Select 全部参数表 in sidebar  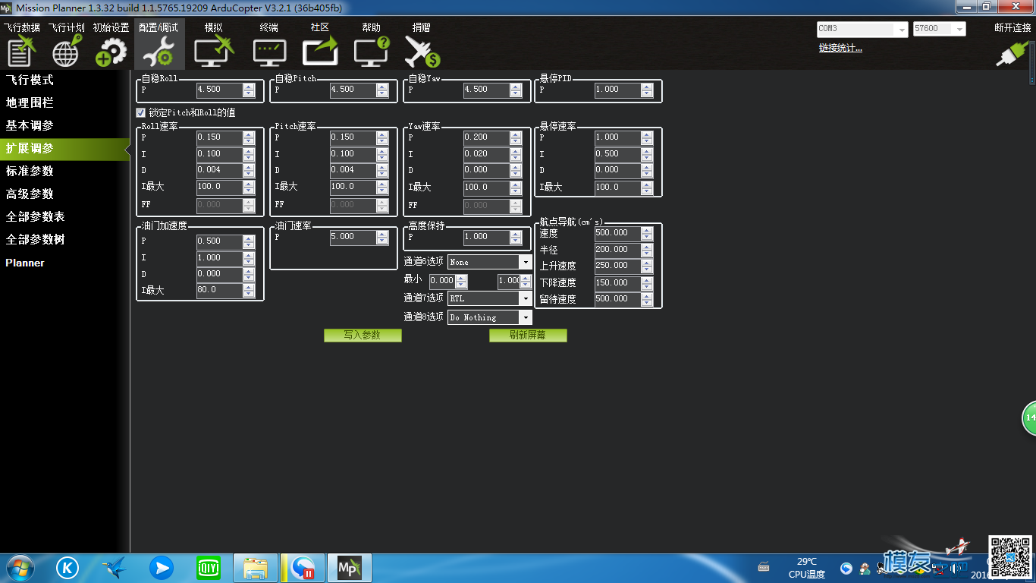pos(35,216)
